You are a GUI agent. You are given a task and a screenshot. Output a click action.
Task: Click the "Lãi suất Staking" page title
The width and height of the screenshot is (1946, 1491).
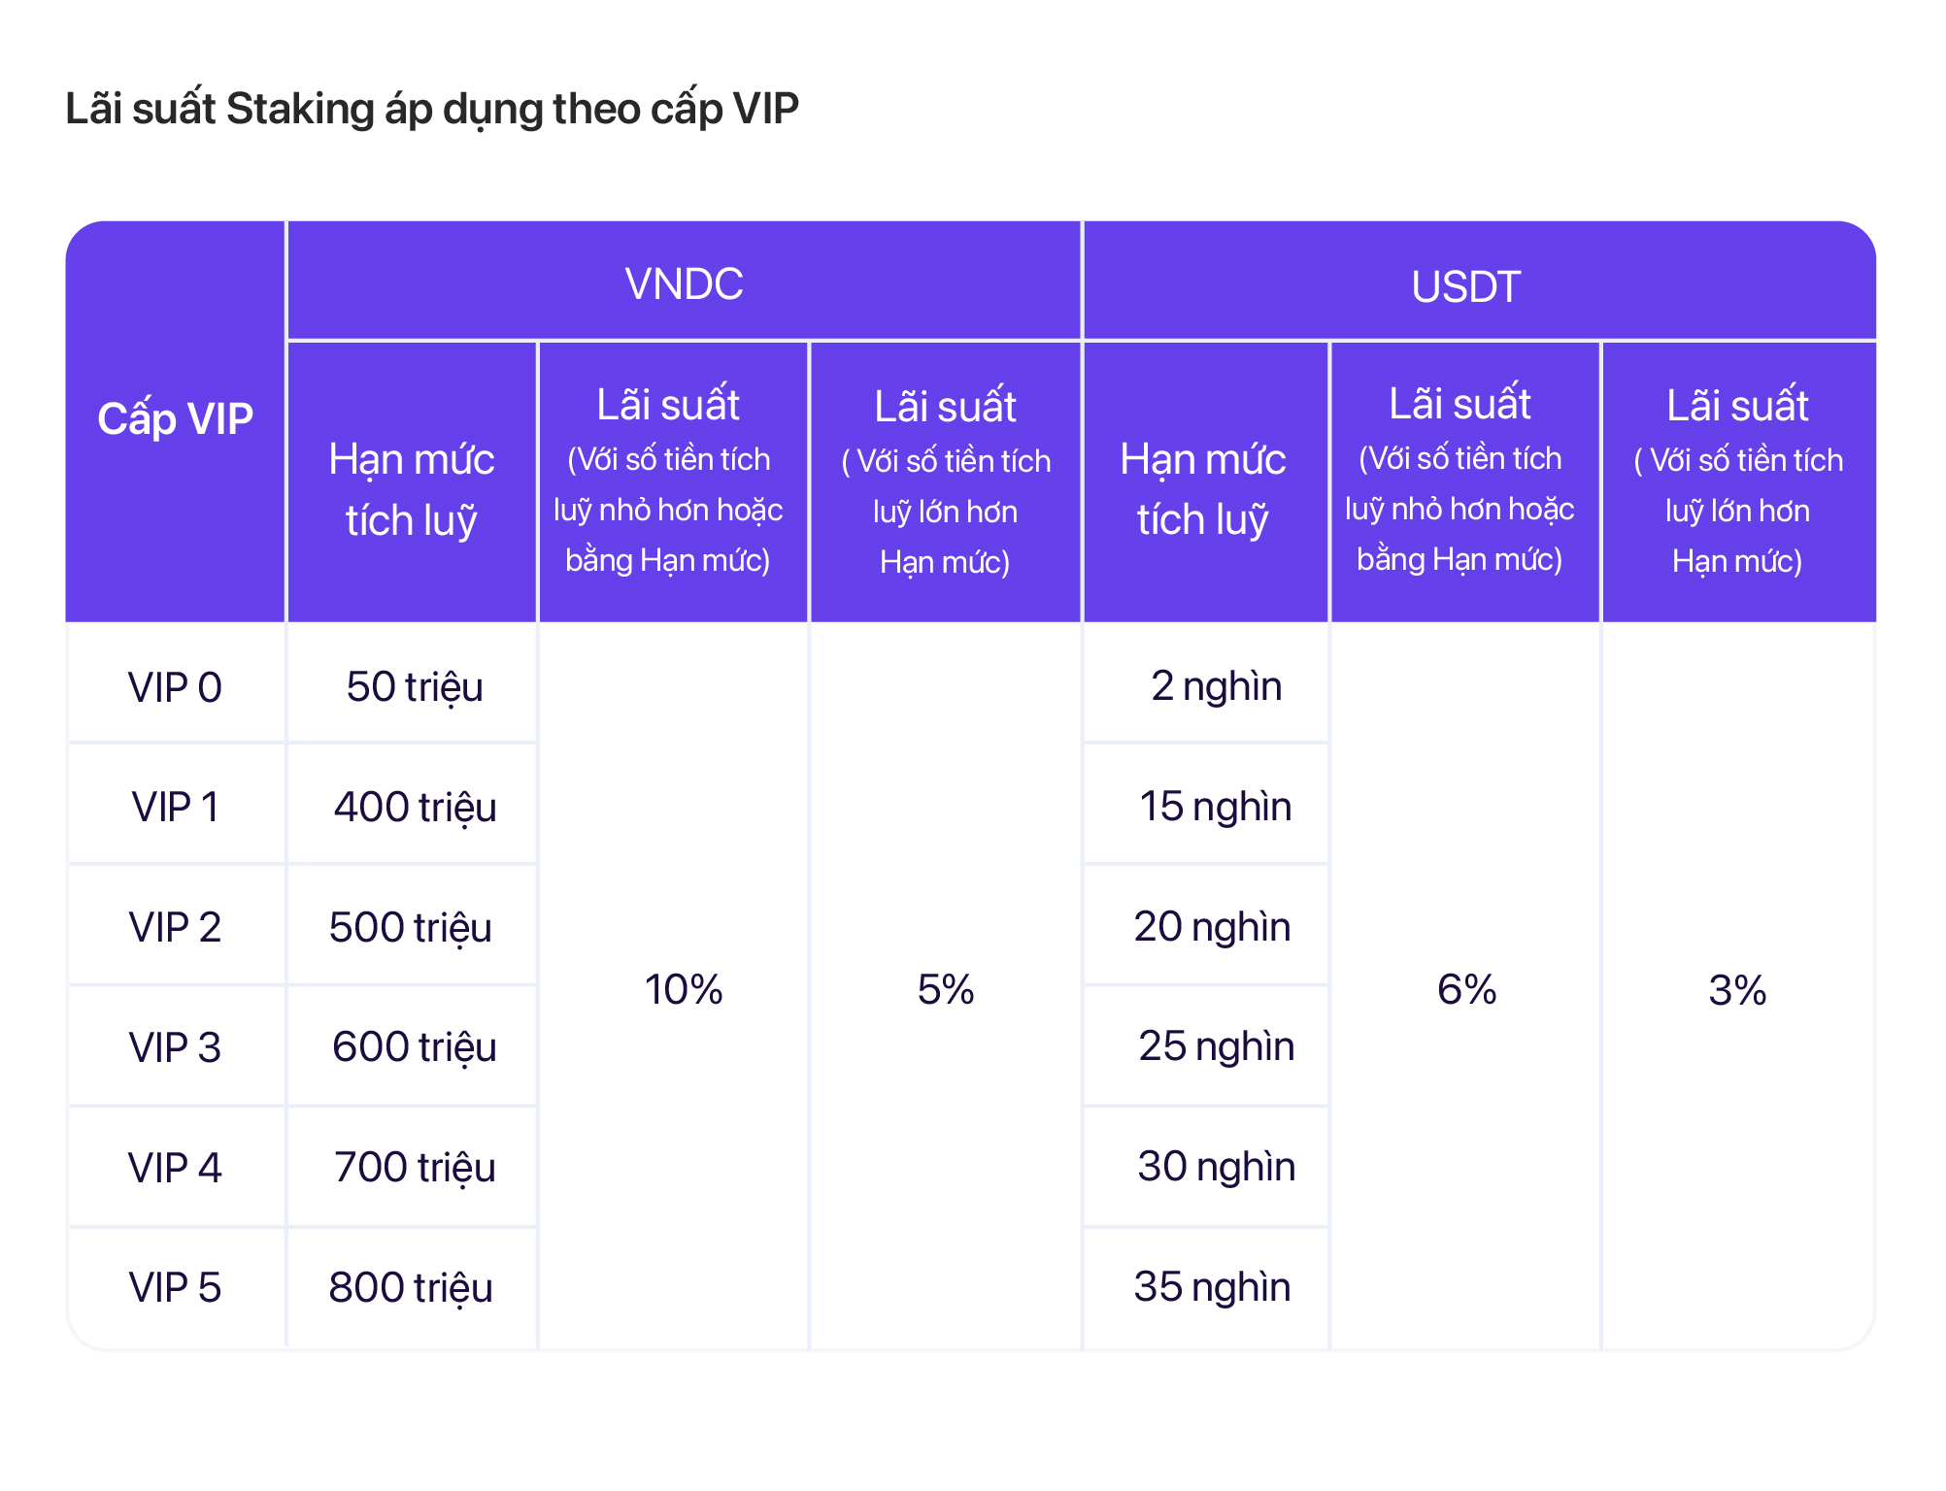[x=431, y=109]
